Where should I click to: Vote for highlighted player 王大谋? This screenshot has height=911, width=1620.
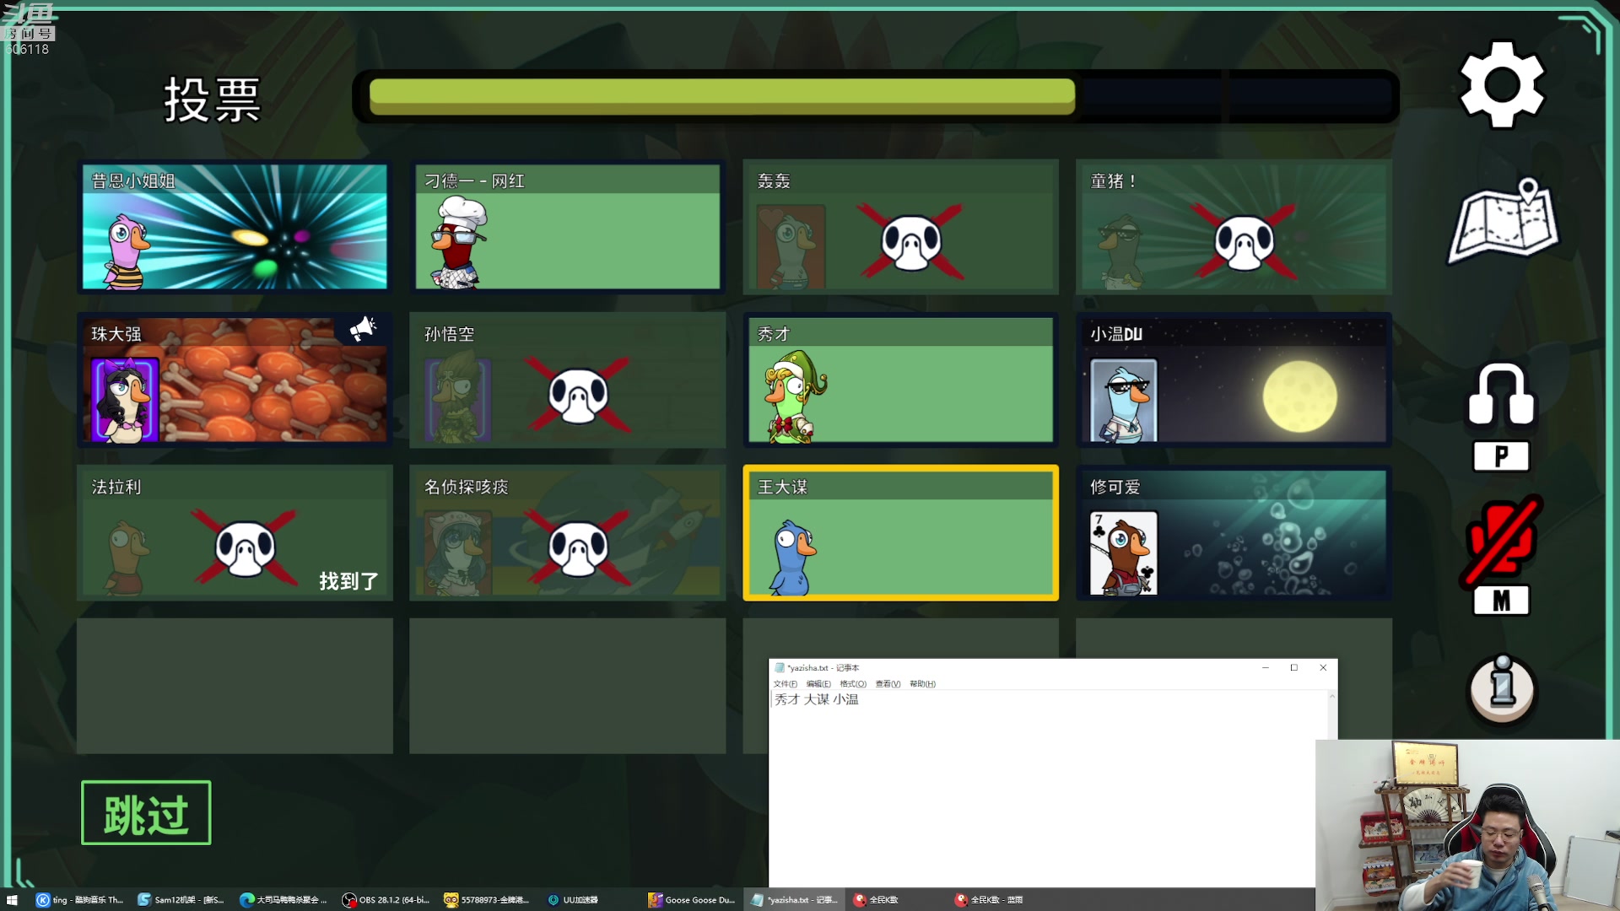click(x=900, y=532)
